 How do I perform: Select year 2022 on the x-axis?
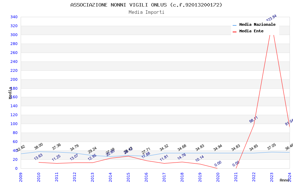[254, 177]
